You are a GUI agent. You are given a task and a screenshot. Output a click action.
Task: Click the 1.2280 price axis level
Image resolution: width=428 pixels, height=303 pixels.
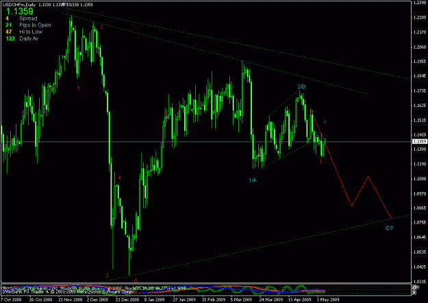(x=419, y=18)
